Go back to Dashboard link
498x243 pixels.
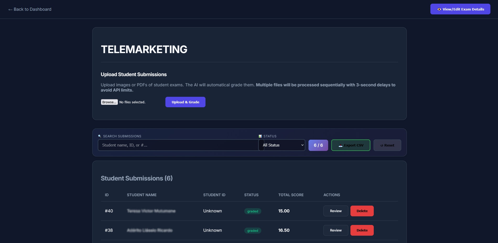pos(30,9)
